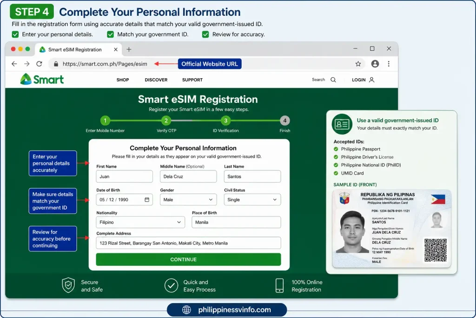Select step 4 Finish in progress bar
This screenshot has height=318, width=476.
[285, 121]
